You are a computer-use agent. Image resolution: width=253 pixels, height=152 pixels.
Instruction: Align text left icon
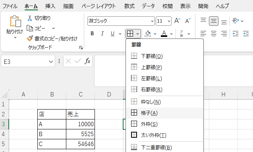point(203,33)
